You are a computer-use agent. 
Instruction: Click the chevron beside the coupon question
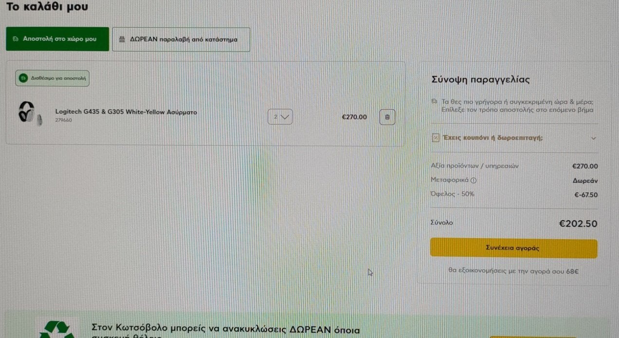[593, 138]
